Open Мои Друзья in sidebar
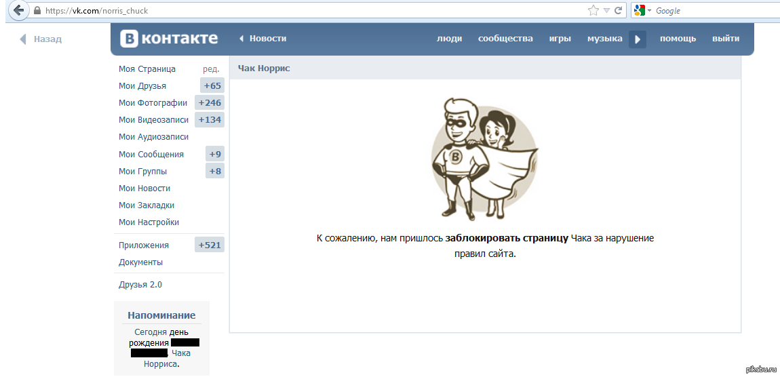 [x=142, y=86]
